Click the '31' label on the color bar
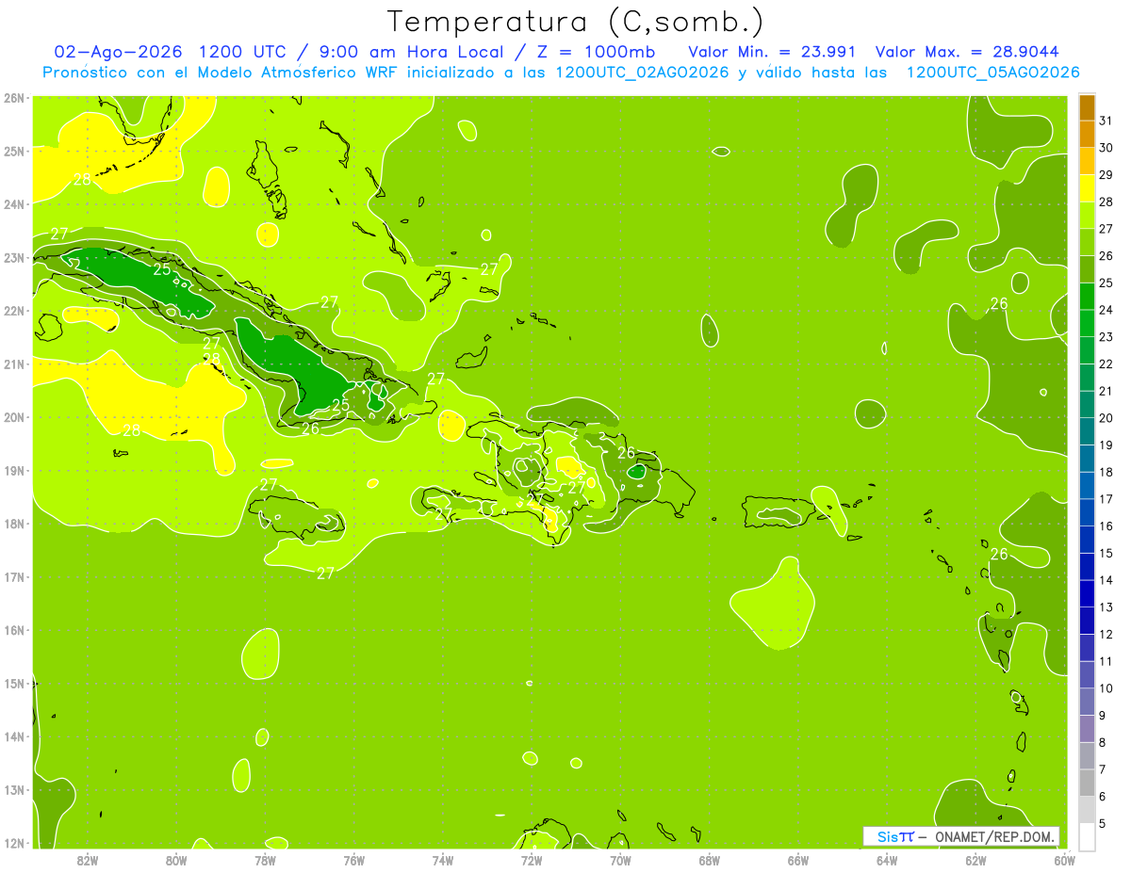The width and height of the screenshot is (1131, 873). (1106, 121)
